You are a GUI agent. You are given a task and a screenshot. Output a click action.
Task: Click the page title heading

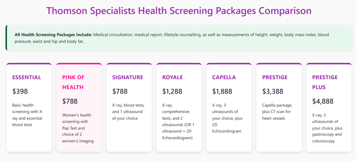[179, 11]
